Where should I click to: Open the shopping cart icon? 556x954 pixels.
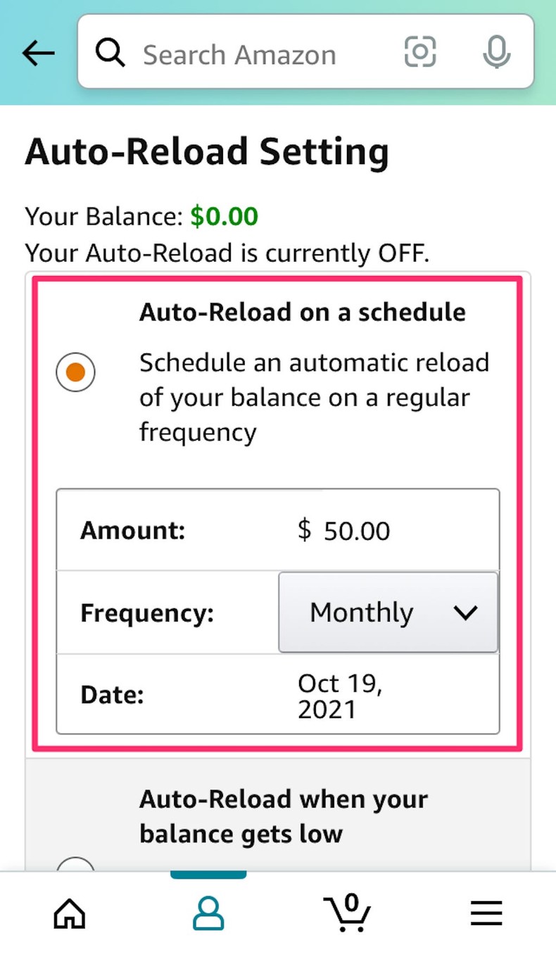coord(347,914)
